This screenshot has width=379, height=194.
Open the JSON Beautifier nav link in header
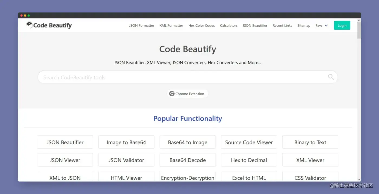255,26
